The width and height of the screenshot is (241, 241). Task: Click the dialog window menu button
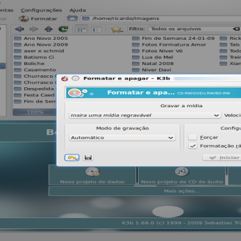pyautogui.click(x=75, y=78)
